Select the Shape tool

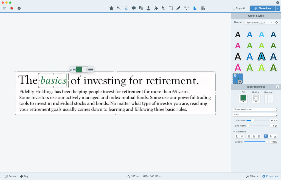[x=141, y=8]
